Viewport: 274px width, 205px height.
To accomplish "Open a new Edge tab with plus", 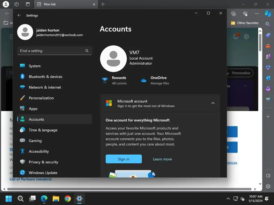I will click(103, 4).
